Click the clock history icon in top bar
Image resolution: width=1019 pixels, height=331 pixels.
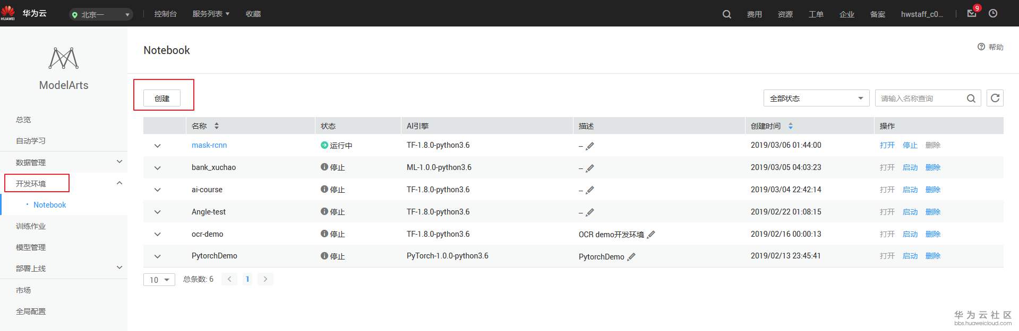pos(993,14)
